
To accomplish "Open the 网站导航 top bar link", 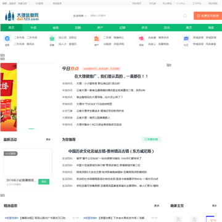I will pos(213,4).
